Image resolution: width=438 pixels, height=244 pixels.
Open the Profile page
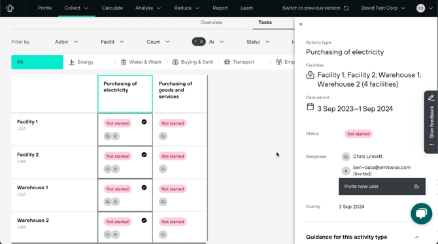point(44,8)
